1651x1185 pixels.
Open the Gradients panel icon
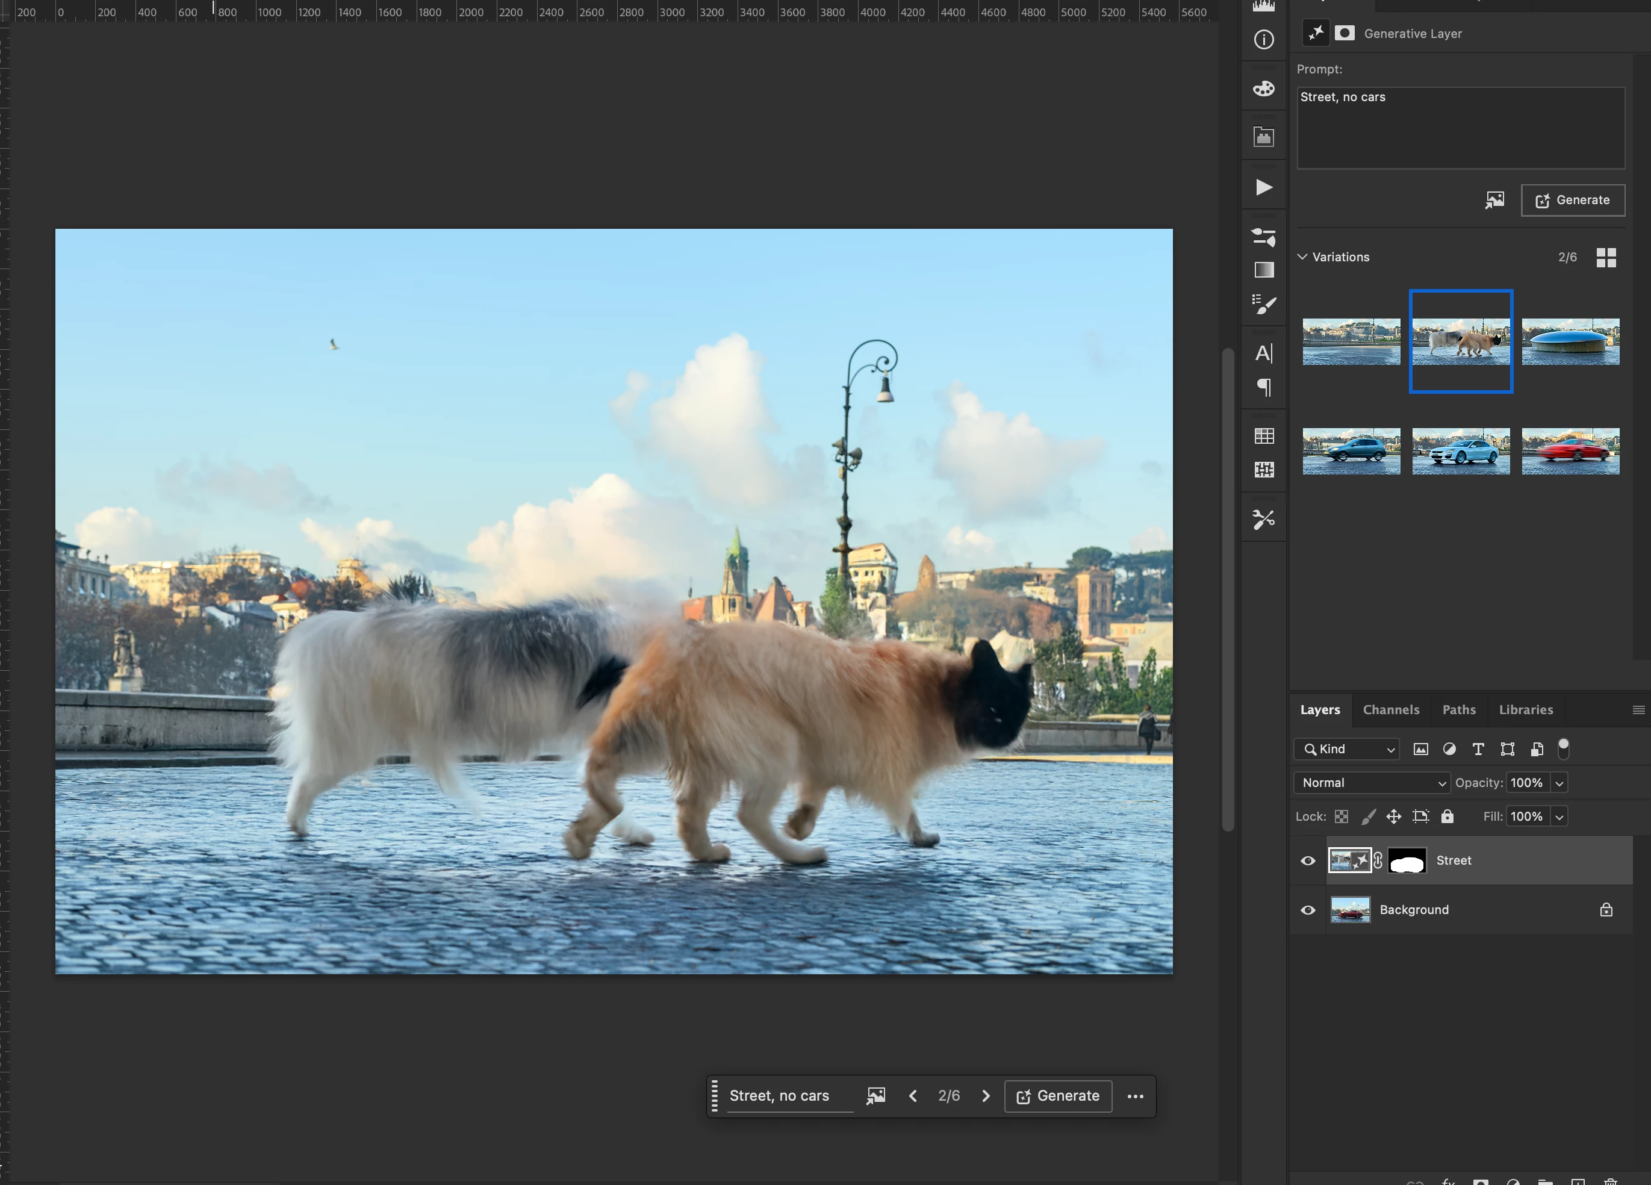click(1264, 270)
